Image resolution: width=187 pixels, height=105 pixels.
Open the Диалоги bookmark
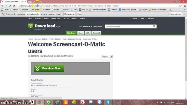(x=113, y=10)
